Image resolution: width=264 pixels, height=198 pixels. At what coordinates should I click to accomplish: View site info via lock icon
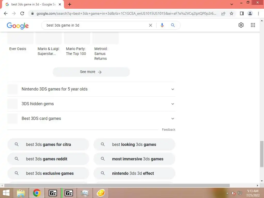pos(32,13)
